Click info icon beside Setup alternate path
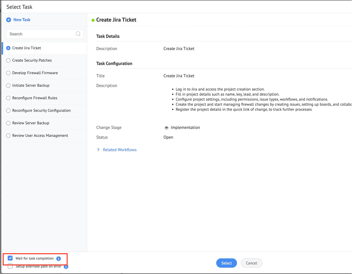 pos(66,267)
